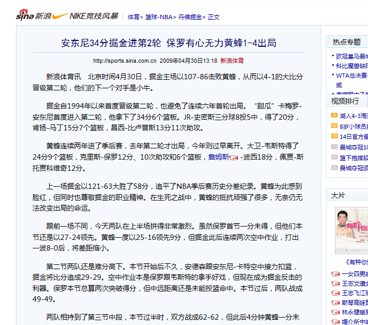Click camera icon beside 斯琴高娃 link
Screen dimensions: 368x325
pyautogui.click(x=336, y=303)
